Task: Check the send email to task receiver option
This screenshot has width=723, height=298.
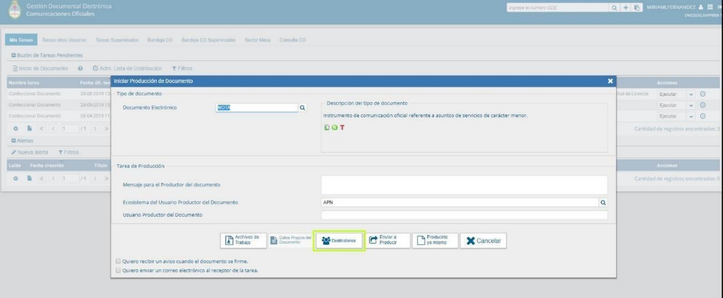Action: click(x=118, y=270)
